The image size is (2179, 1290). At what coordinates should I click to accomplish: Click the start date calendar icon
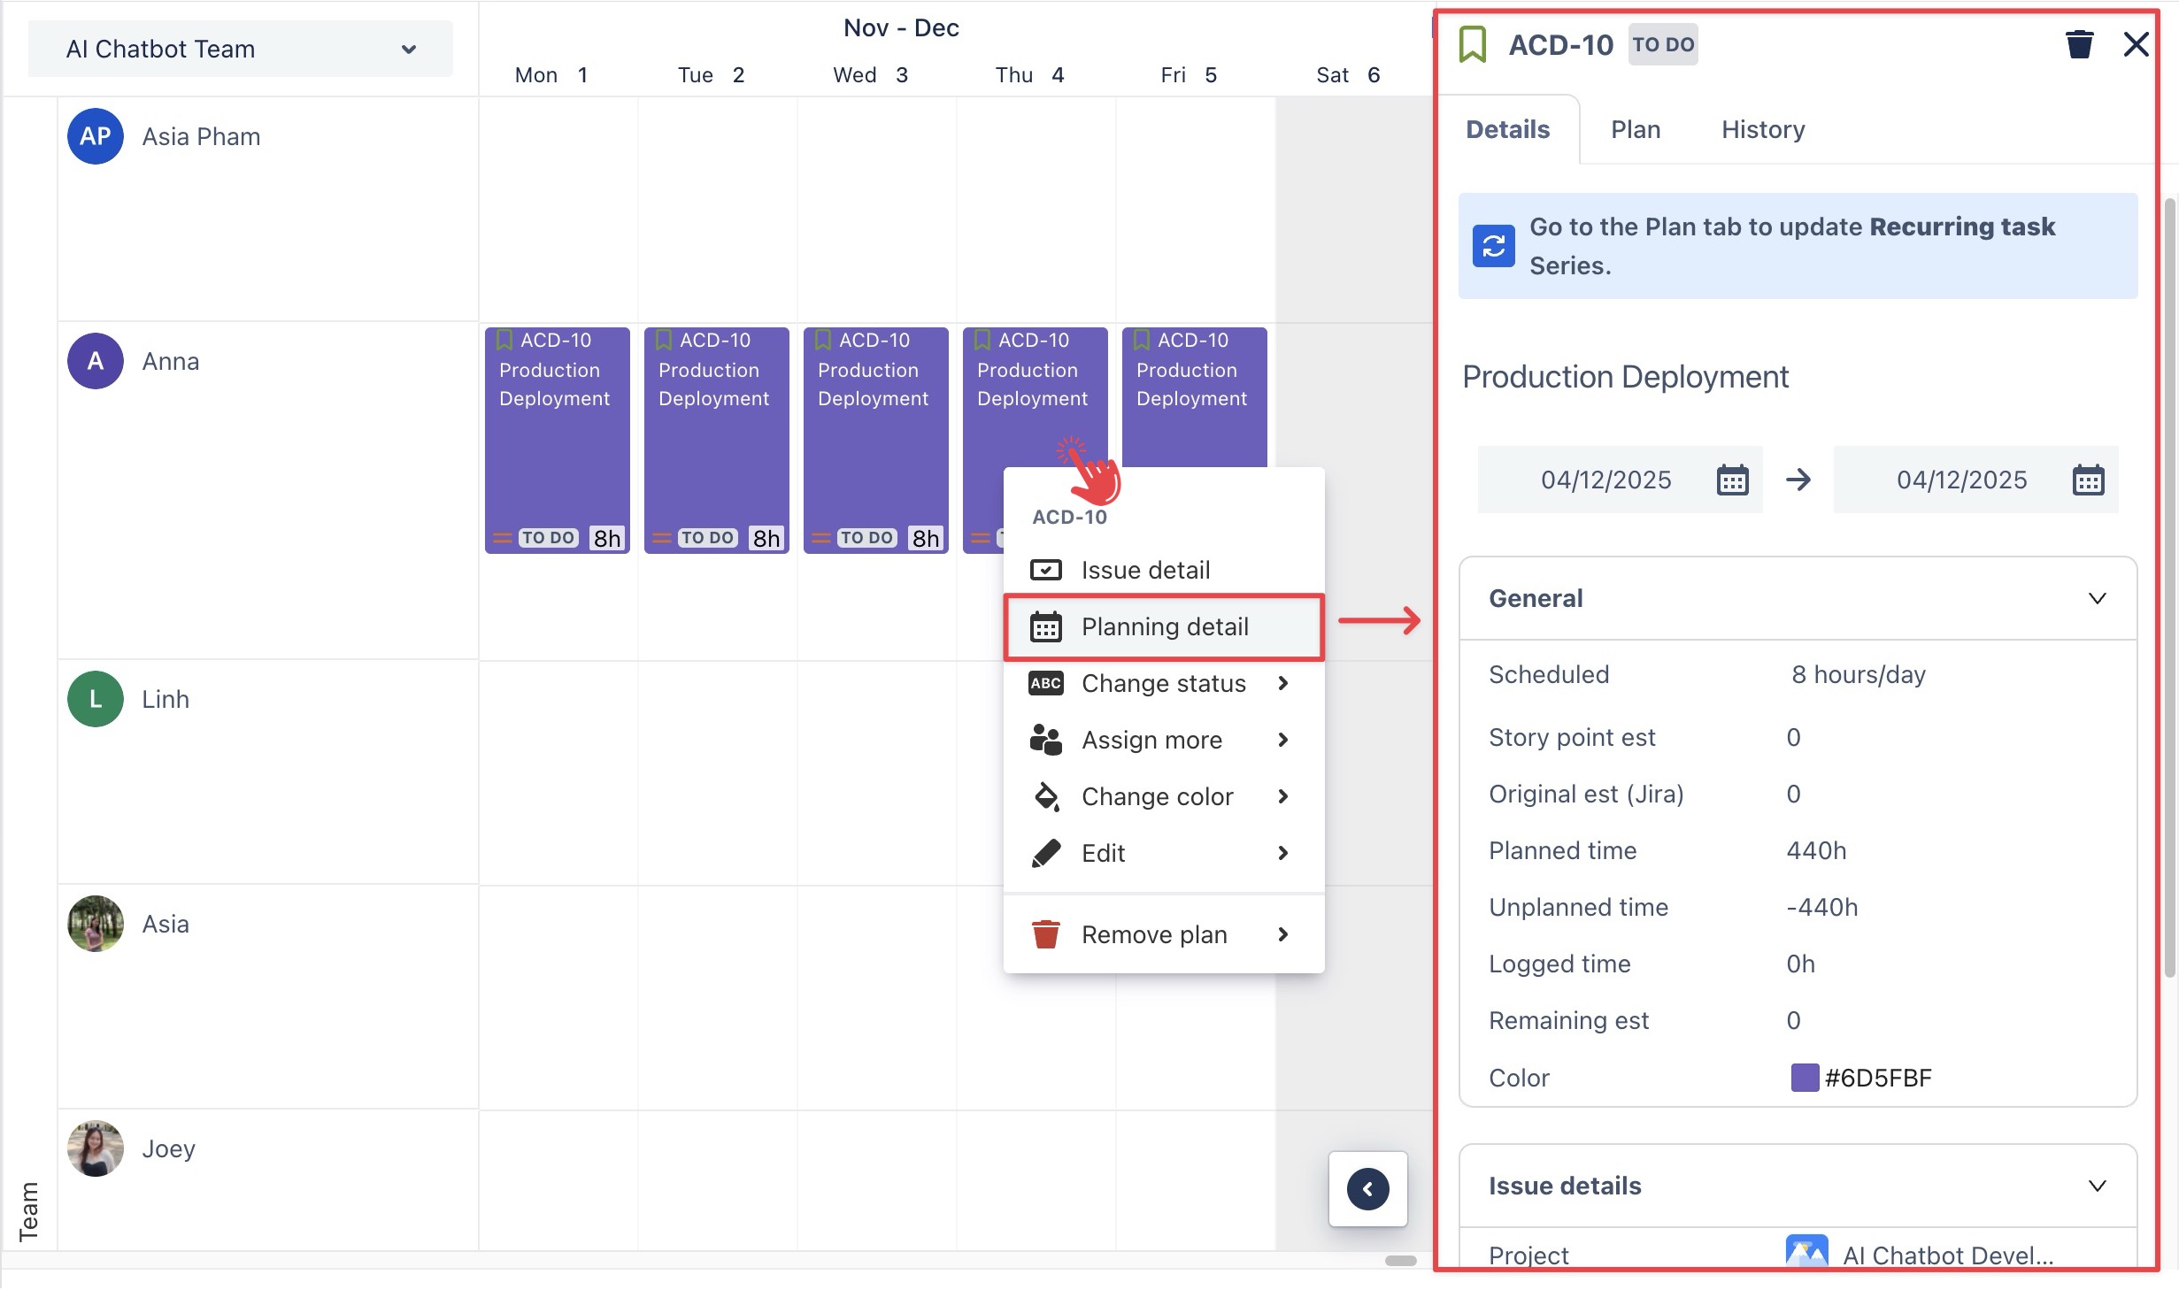point(1732,480)
